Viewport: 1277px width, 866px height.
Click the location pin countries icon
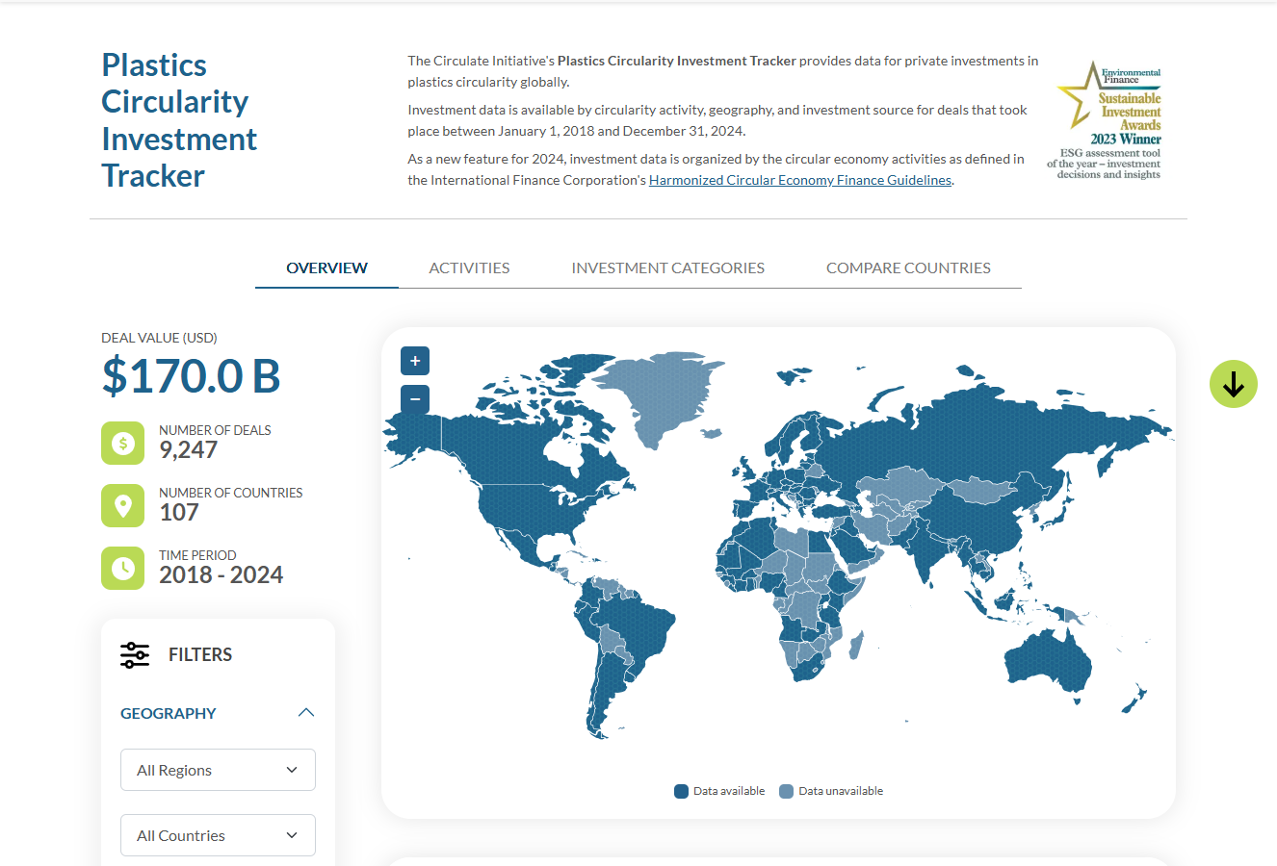coord(123,505)
